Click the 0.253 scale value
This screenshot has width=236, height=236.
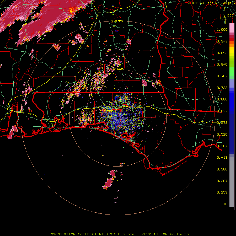(x=222, y=192)
